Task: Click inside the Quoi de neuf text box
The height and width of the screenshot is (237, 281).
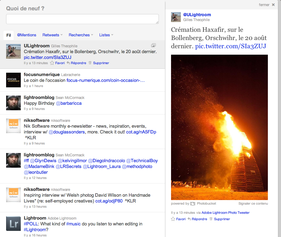Action: pyautogui.click(x=82, y=19)
